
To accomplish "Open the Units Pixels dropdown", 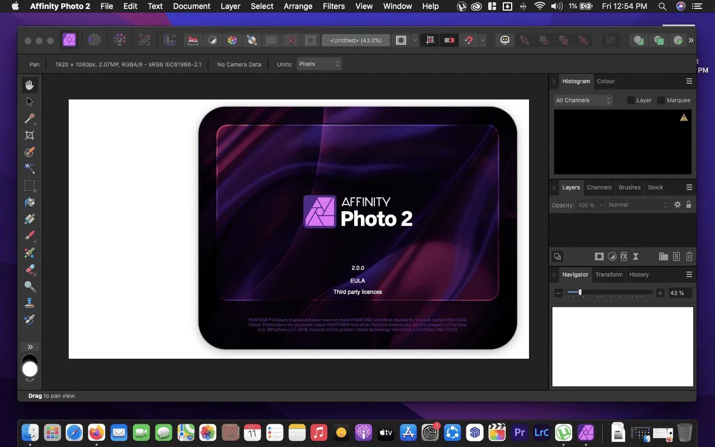I will [x=319, y=64].
